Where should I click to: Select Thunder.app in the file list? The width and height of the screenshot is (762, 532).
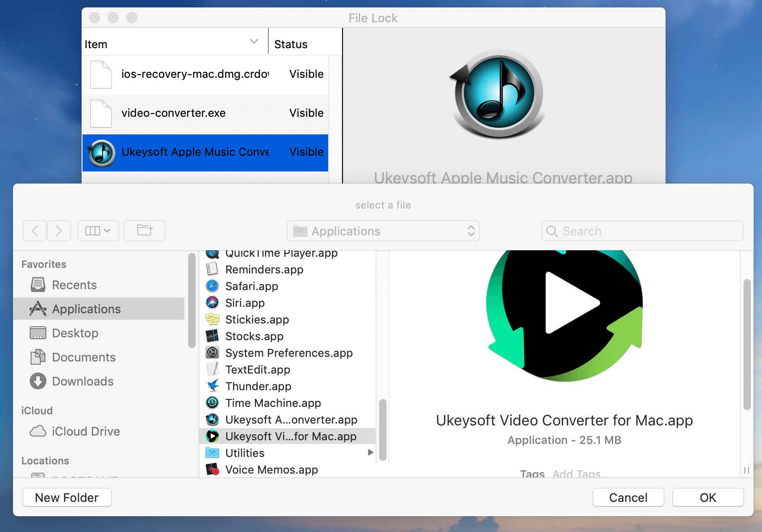click(287, 386)
